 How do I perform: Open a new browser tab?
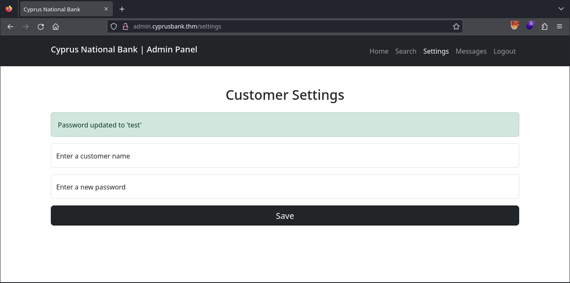coord(122,9)
